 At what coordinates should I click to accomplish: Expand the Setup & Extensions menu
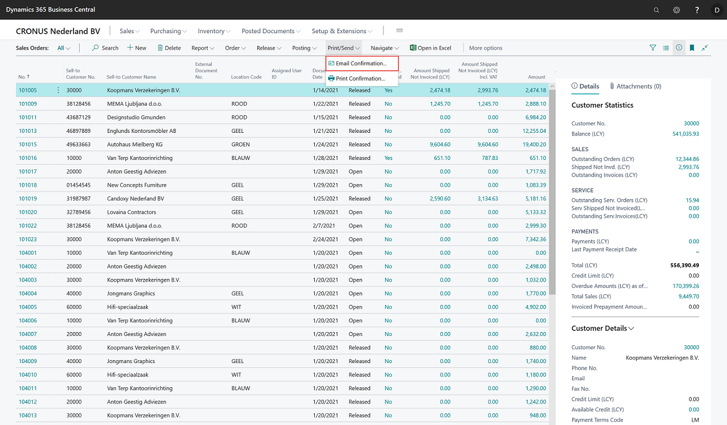[x=342, y=31]
